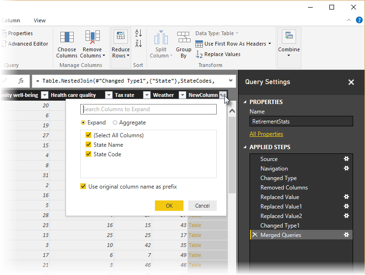
Task: Select the Changed Type1 applied step
Action: click(x=280, y=226)
